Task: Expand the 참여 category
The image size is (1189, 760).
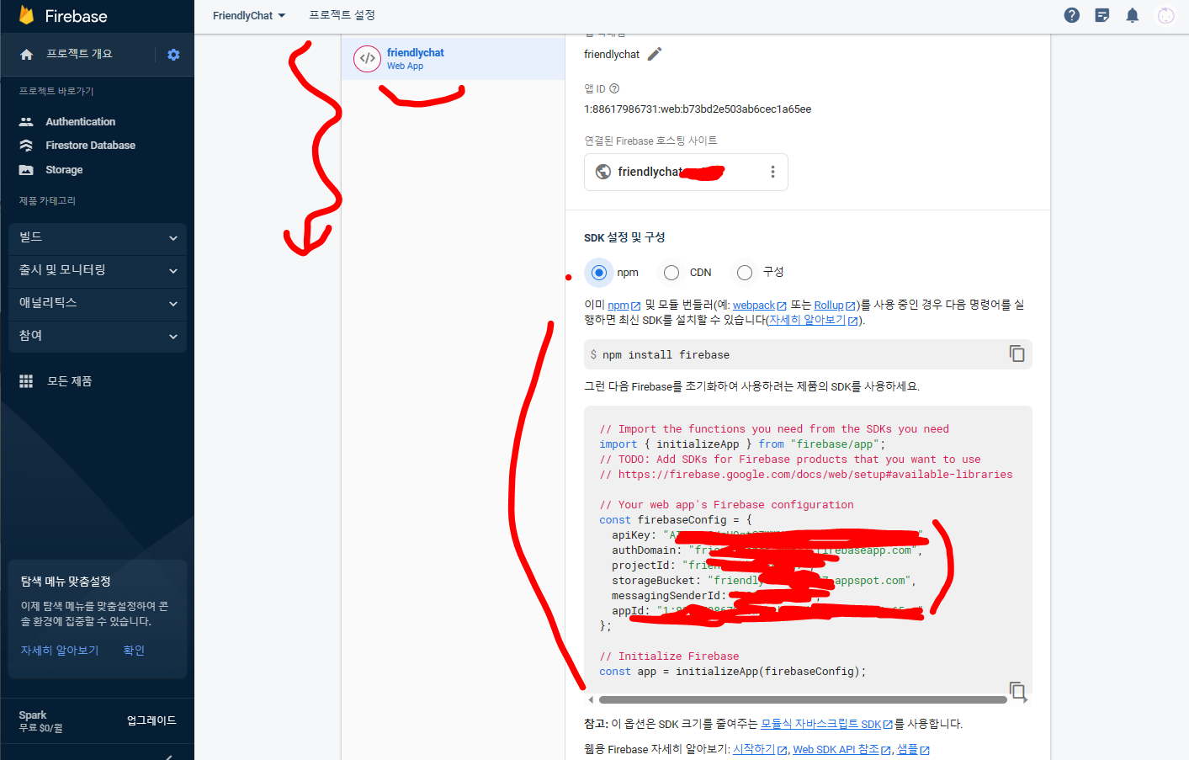Action: pos(98,337)
